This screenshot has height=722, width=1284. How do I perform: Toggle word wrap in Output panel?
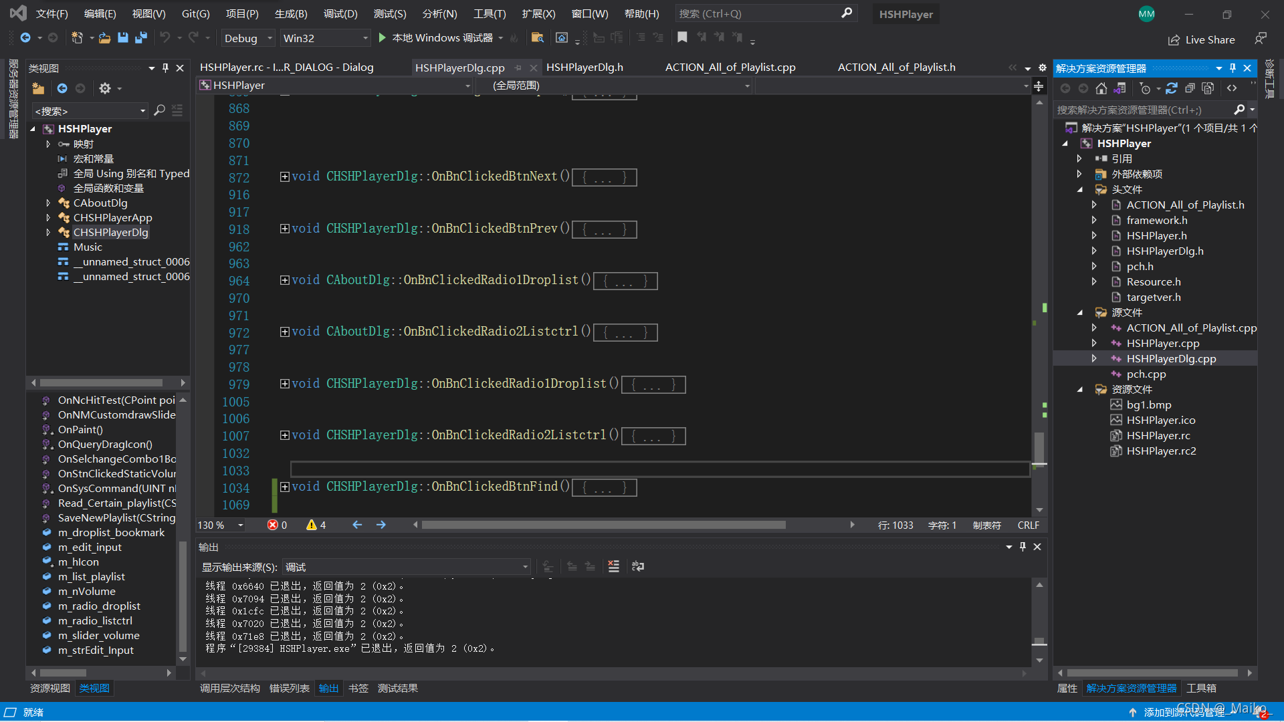638,567
